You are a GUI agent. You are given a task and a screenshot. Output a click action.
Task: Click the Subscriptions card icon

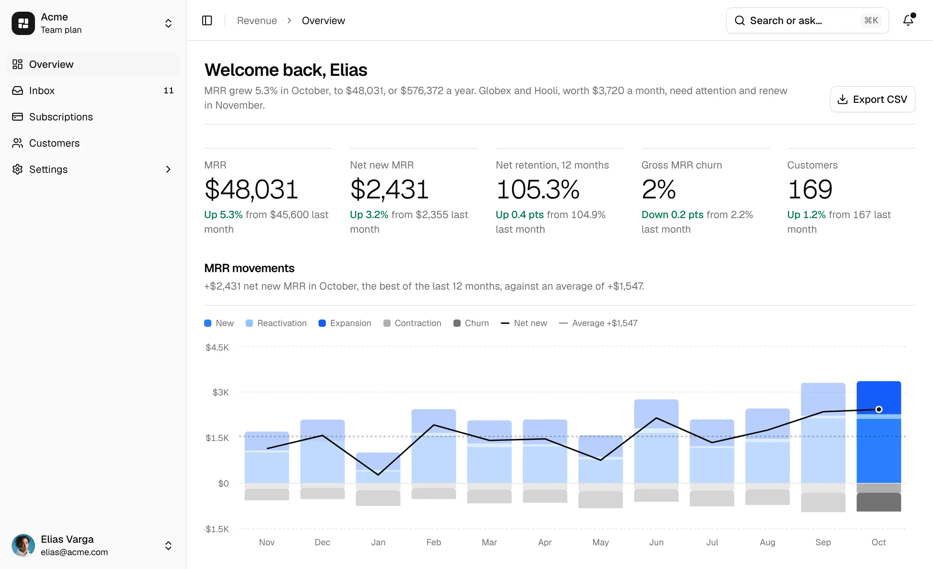(x=17, y=116)
